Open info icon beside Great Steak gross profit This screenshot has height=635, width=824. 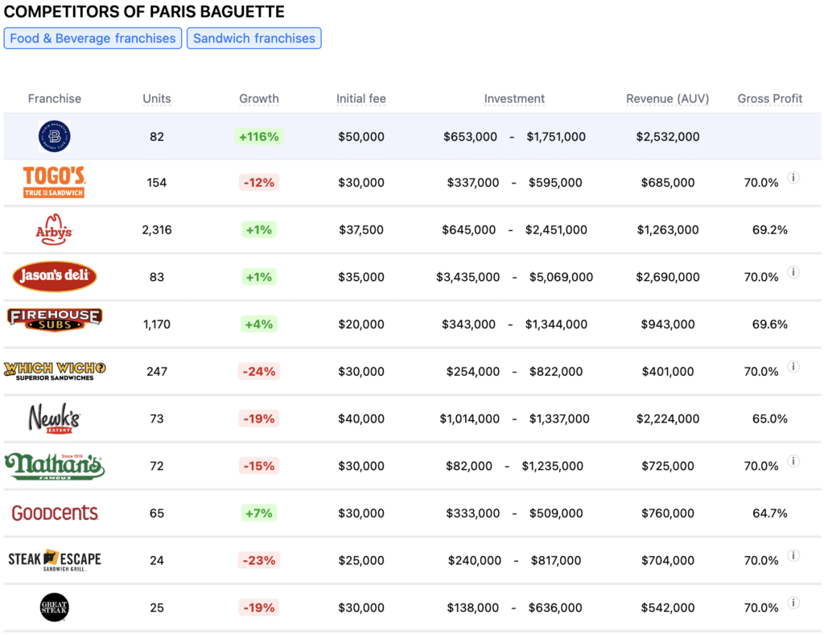click(793, 603)
